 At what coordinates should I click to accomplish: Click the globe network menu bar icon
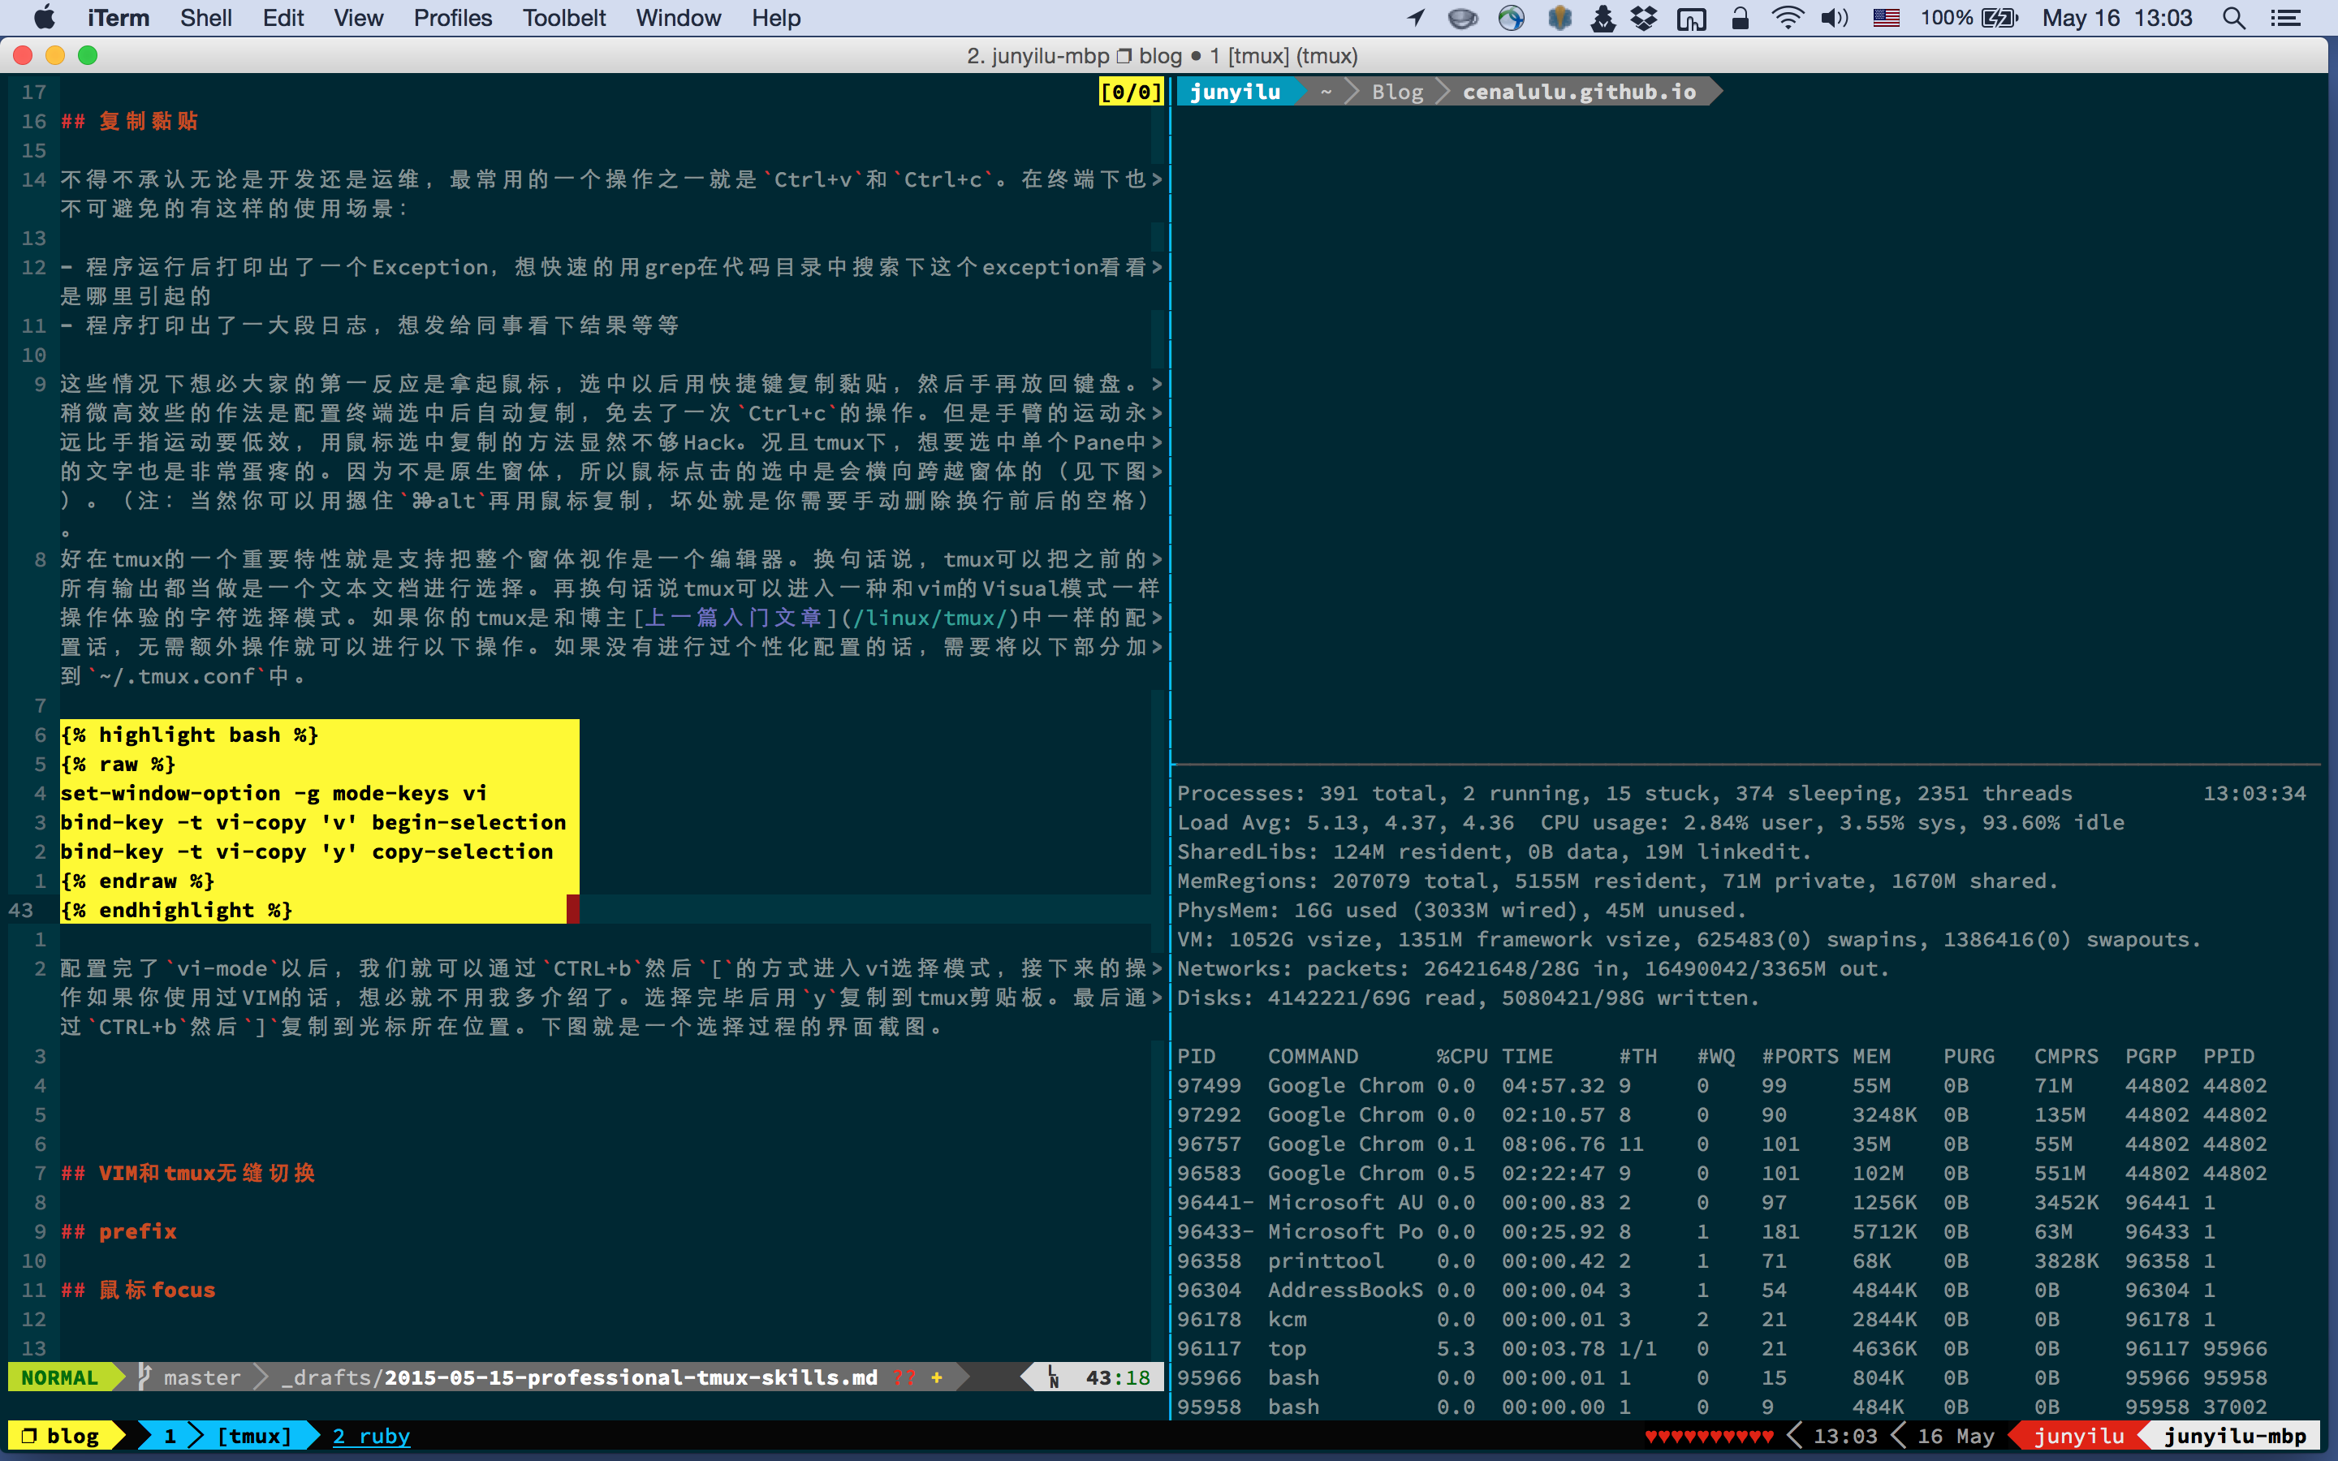1511,17
